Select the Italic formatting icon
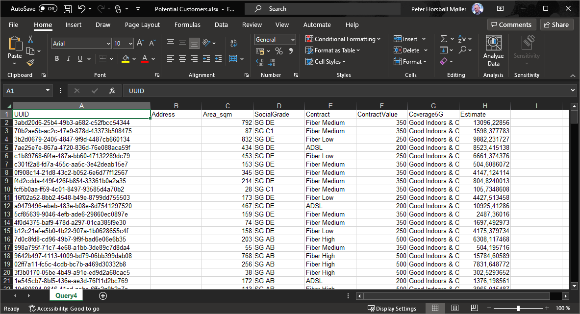 pos(68,58)
